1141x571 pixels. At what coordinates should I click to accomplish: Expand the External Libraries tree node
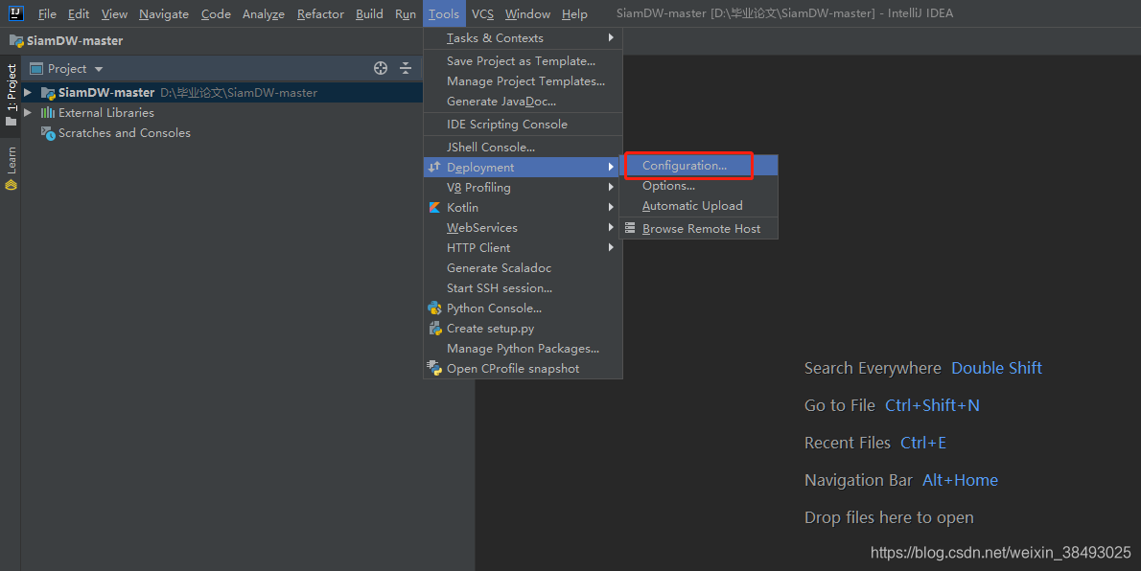pyautogui.click(x=28, y=113)
